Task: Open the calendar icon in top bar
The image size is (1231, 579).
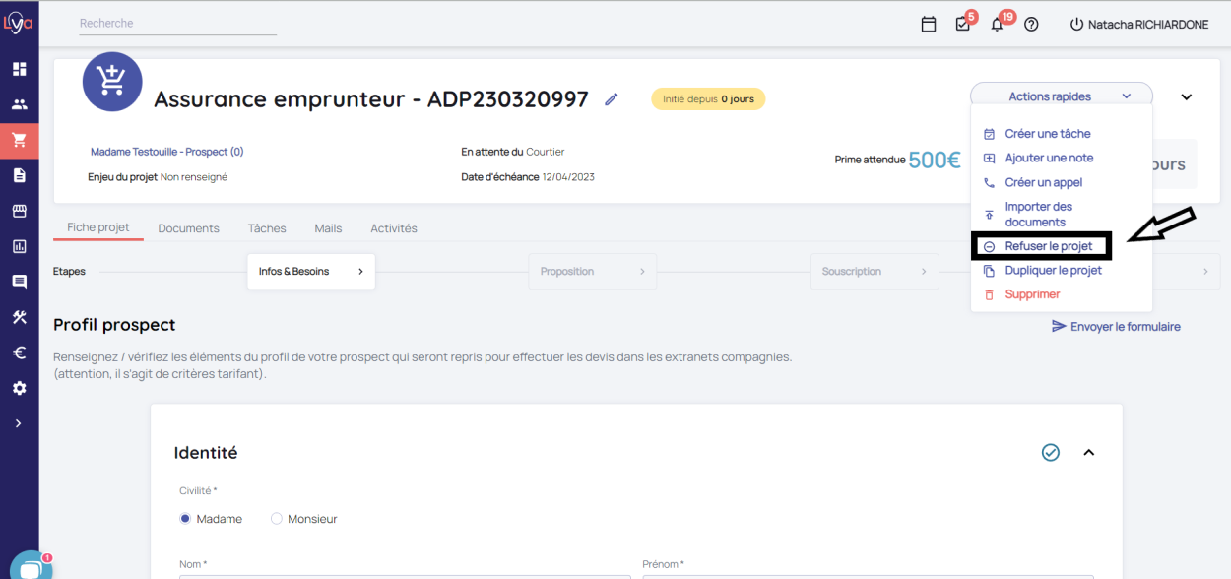Action: pos(928,25)
